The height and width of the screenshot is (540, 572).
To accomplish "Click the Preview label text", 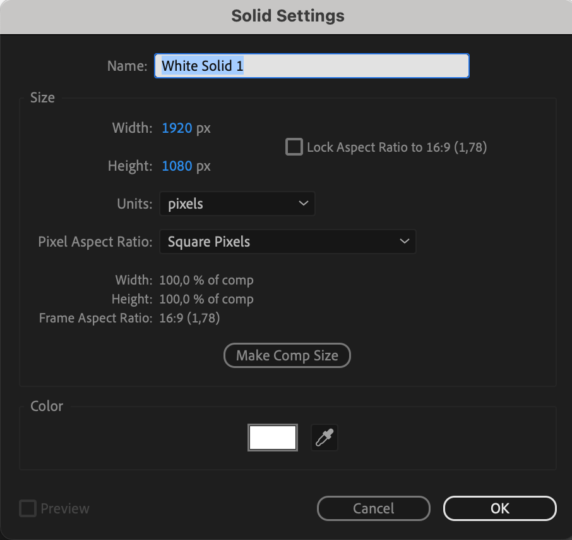I will pos(65,508).
